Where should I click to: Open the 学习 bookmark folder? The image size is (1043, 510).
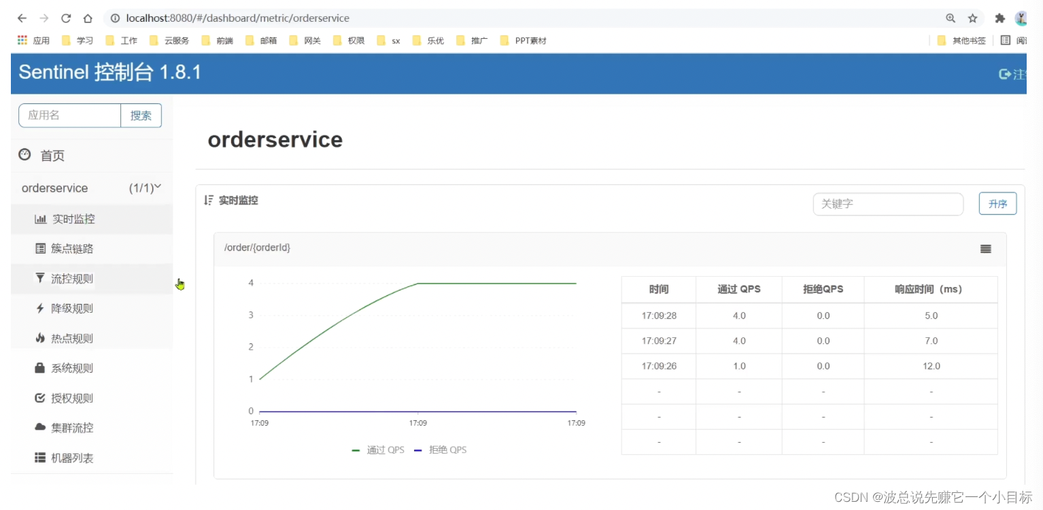[77, 40]
